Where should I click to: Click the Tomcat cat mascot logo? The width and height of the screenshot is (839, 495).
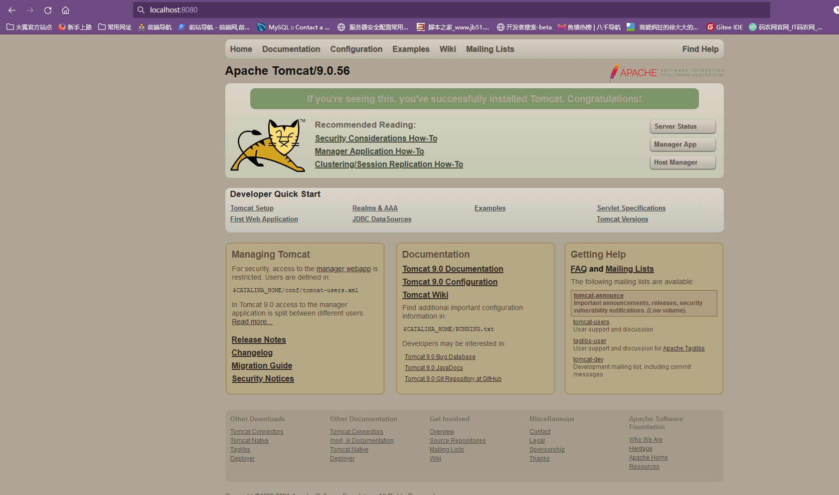coord(267,145)
